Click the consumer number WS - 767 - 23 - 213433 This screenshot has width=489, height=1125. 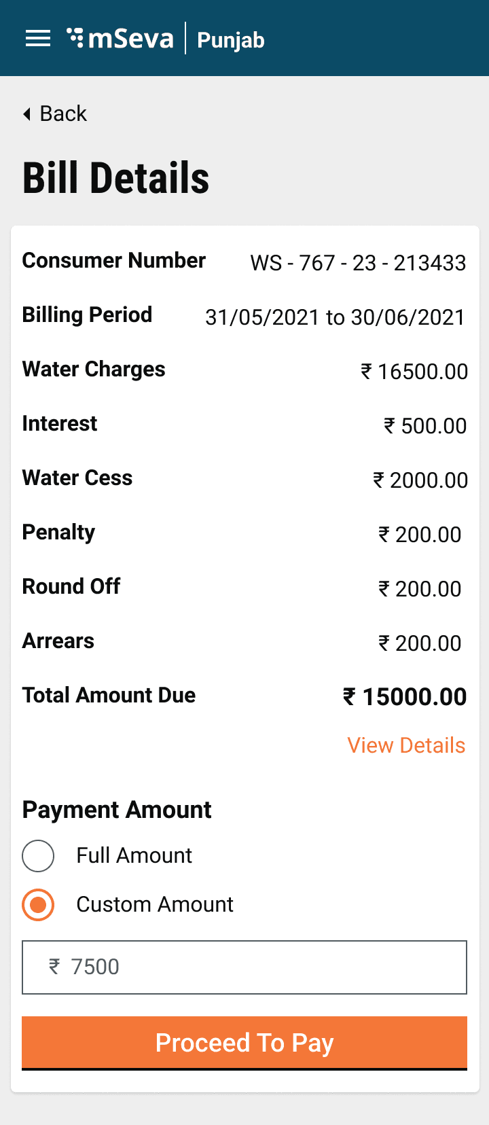point(358,263)
